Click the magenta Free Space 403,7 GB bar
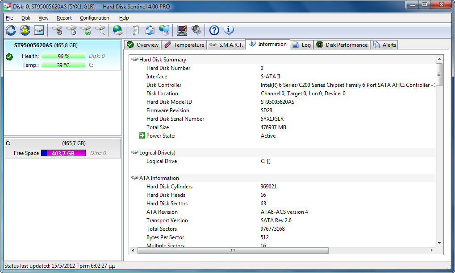 point(63,153)
